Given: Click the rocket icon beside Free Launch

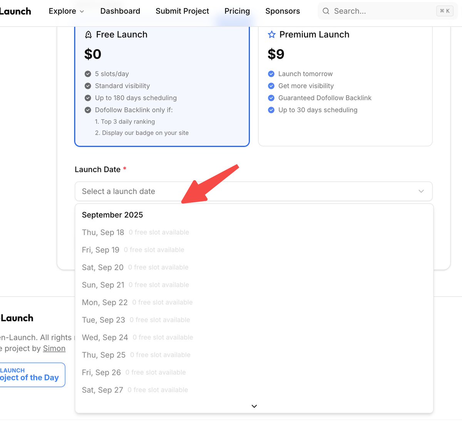Looking at the screenshot, I should [x=88, y=35].
